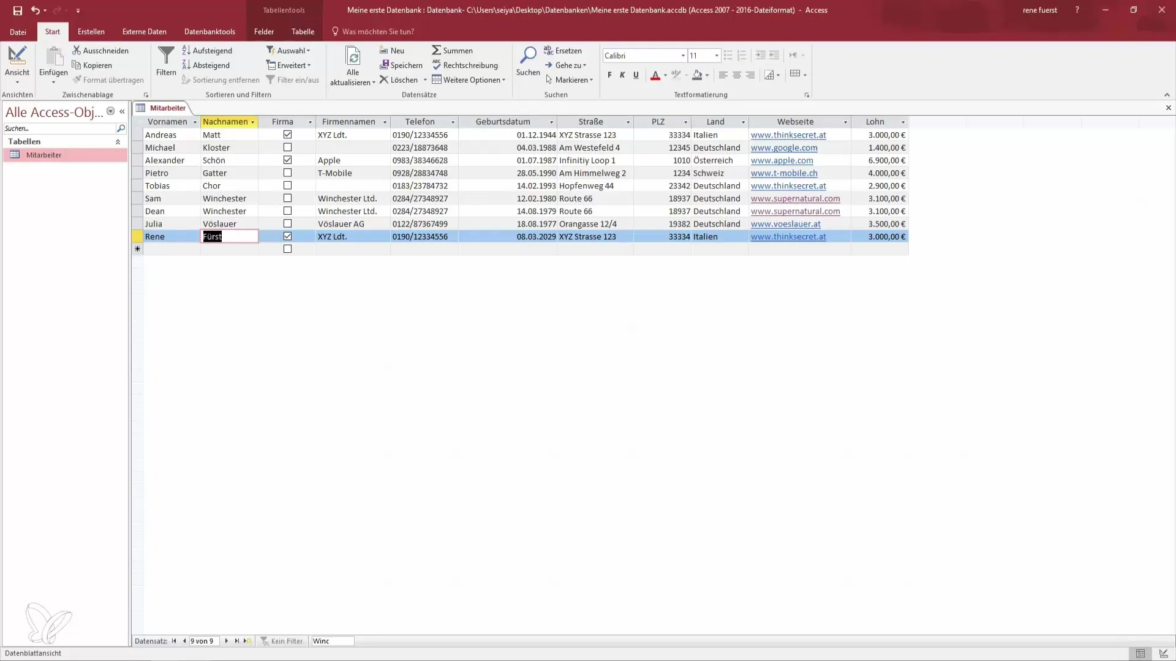Align text left in ribbon

(x=723, y=75)
